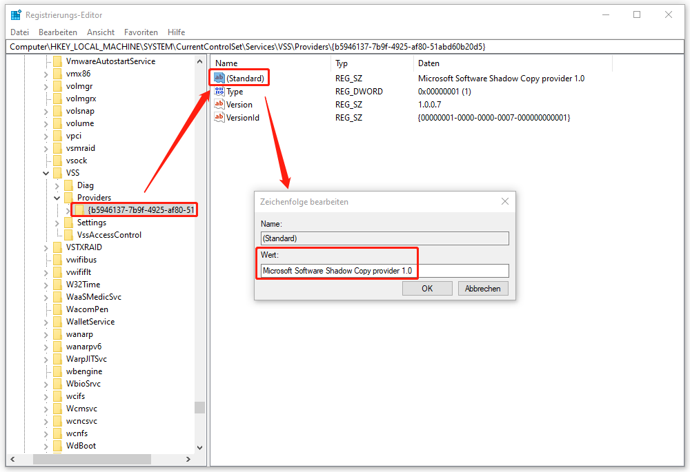Image resolution: width=690 pixels, height=472 pixels.
Task: Select the WacomPen key
Action: coord(87,309)
